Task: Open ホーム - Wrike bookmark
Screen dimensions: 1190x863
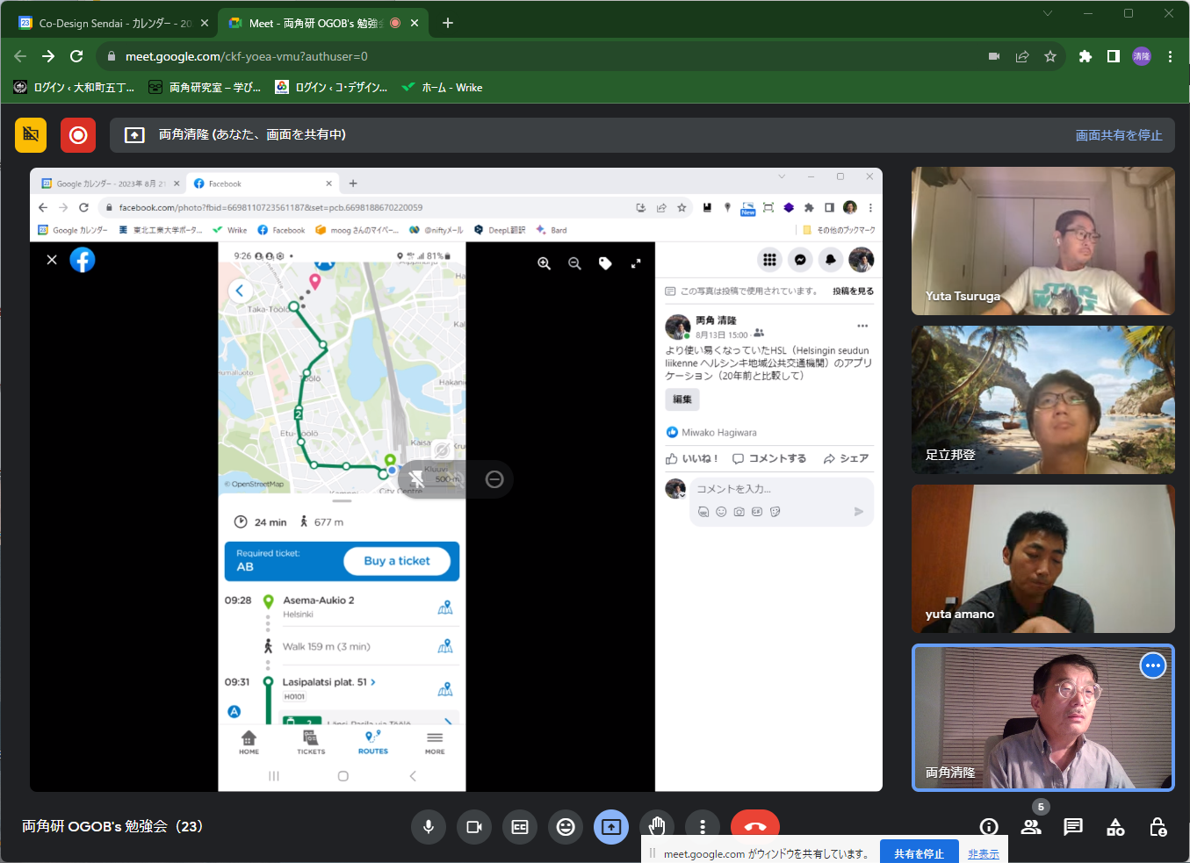Action: [x=443, y=88]
